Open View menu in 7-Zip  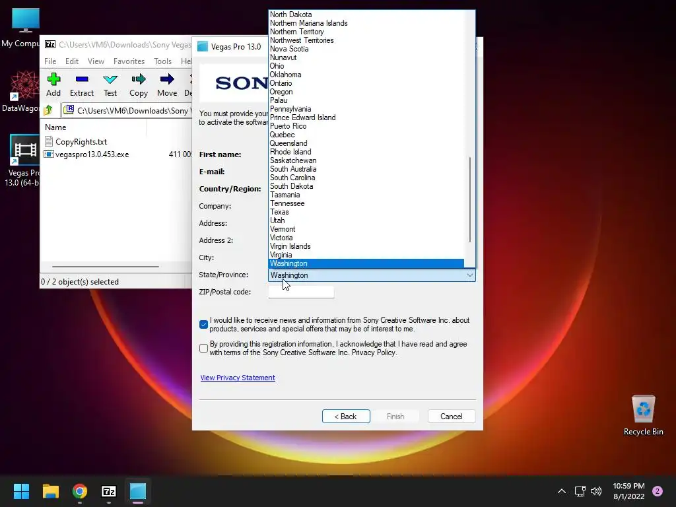pyautogui.click(x=96, y=61)
